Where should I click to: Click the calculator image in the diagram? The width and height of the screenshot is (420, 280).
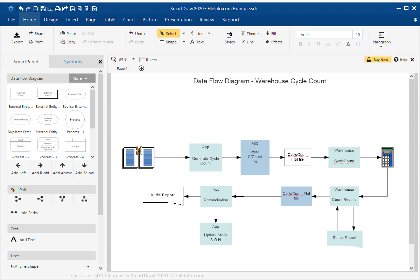[387, 157]
